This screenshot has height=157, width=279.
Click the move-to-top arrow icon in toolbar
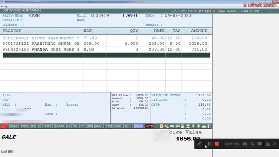pos(183,126)
